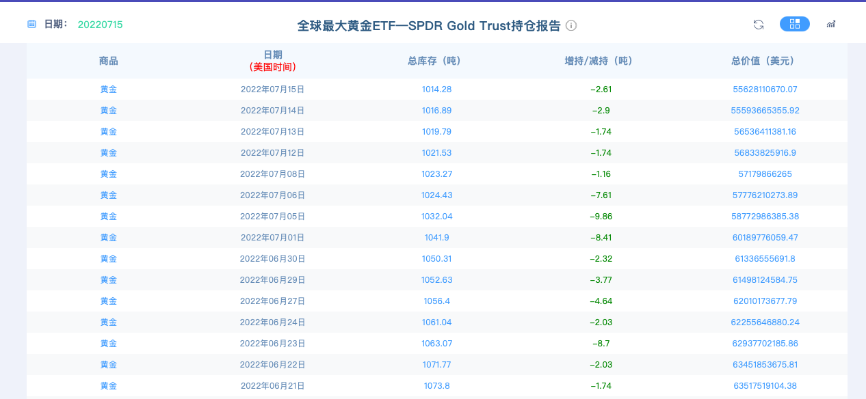
Task: Click date cell 2022年06月30日
Action: [273, 258]
